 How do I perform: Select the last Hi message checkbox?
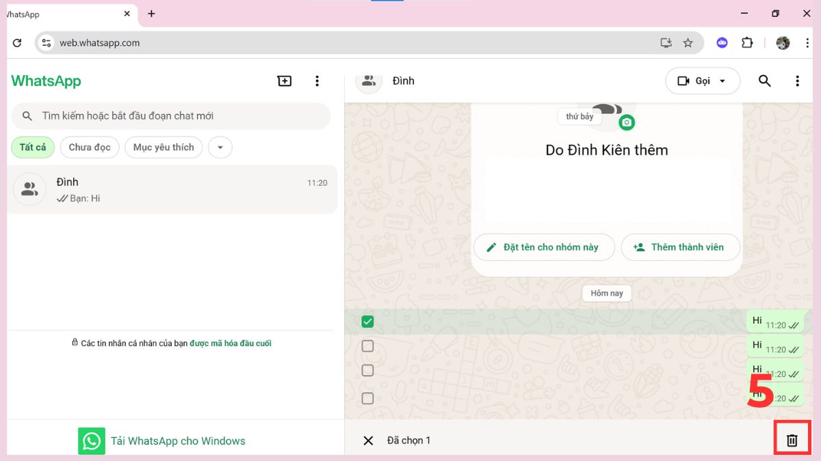coord(367,397)
